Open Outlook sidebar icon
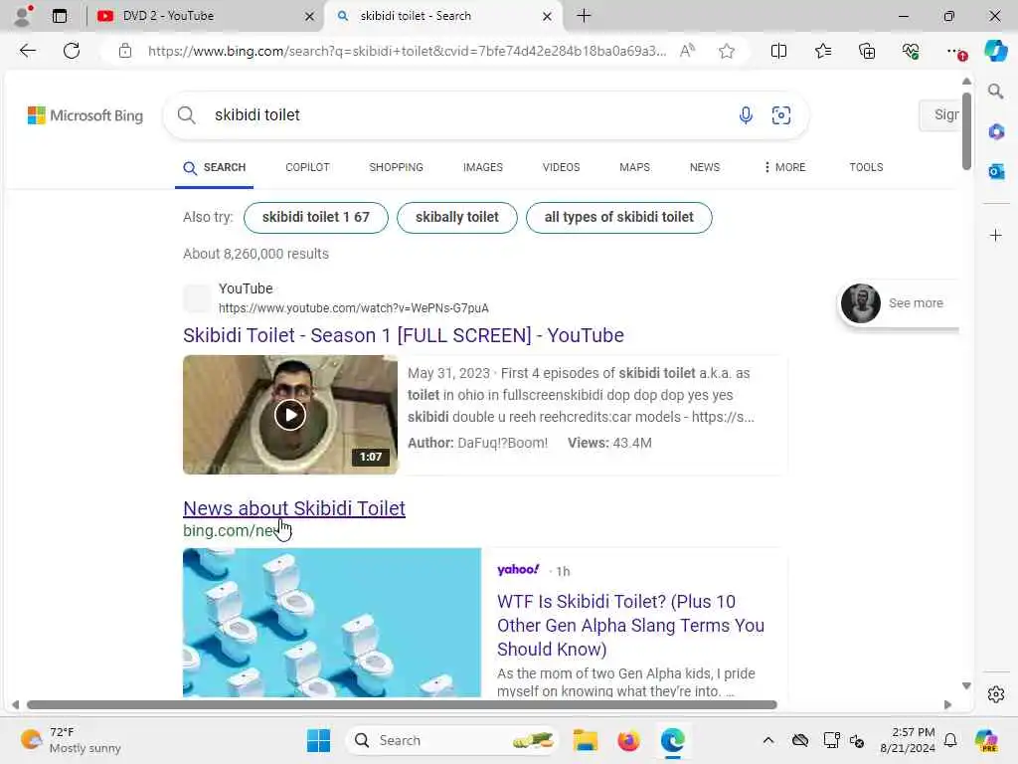This screenshot has width=1018, height=764. point(996,171)
